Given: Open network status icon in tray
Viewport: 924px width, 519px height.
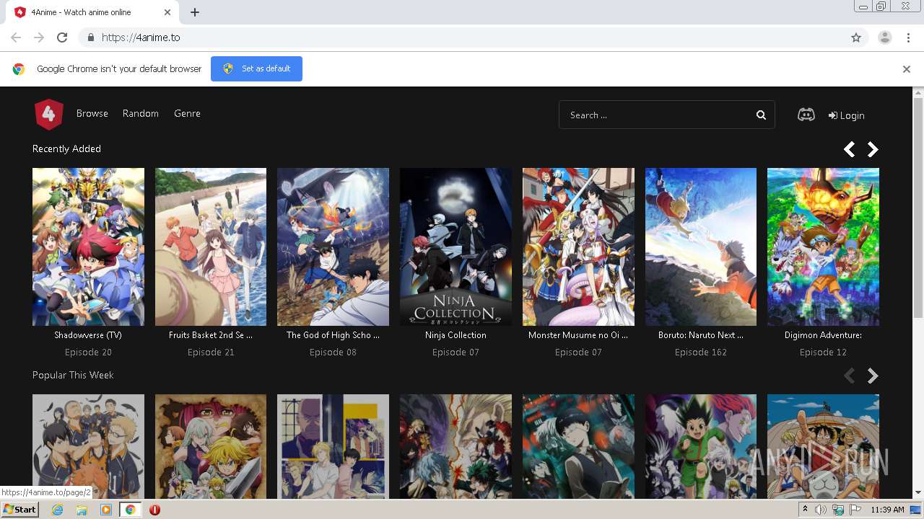Looking at the screenshot, I should coord(838,510).
